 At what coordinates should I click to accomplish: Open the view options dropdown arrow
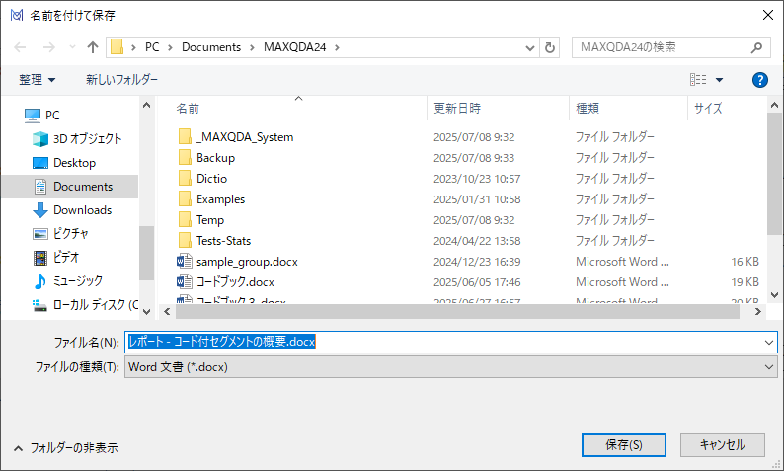pyautogui.click(x=719, y=80)
